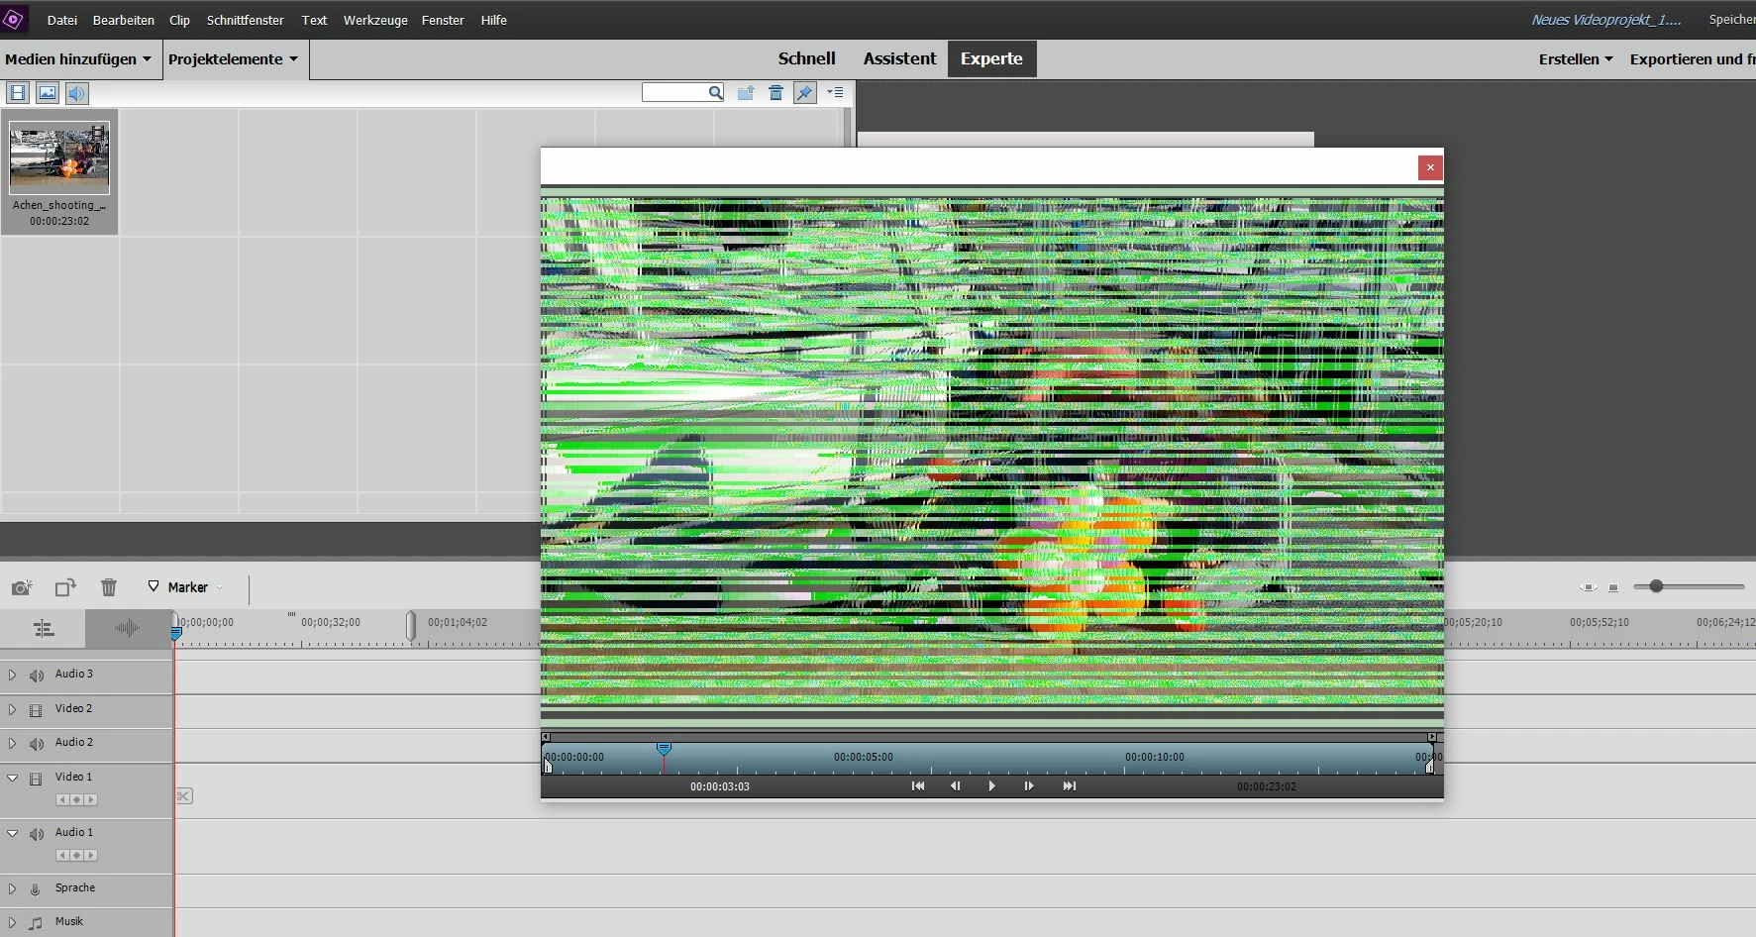Open the project assets panel options menu
1756x937 pixels.
pos(835,93)
